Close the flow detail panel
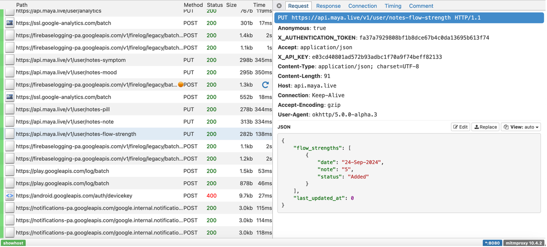The width and height of the screenshot is (547, 247). [279, 6]
